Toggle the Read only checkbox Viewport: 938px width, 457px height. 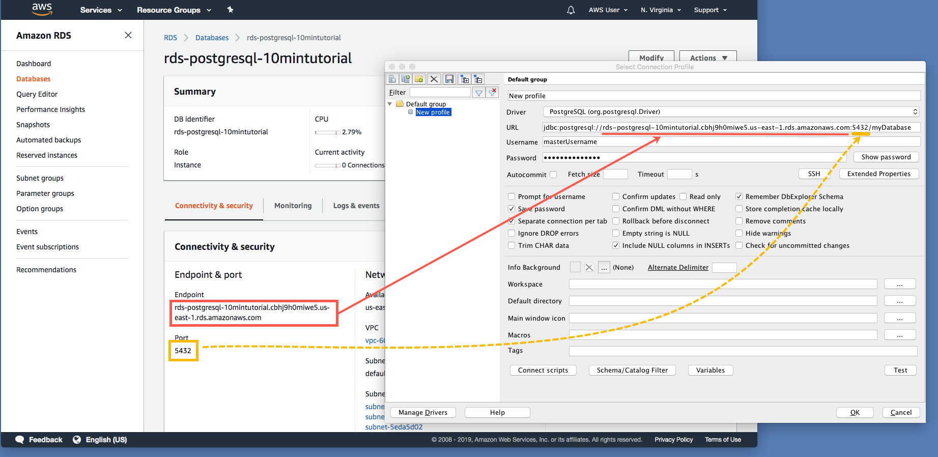coord(683,196)
